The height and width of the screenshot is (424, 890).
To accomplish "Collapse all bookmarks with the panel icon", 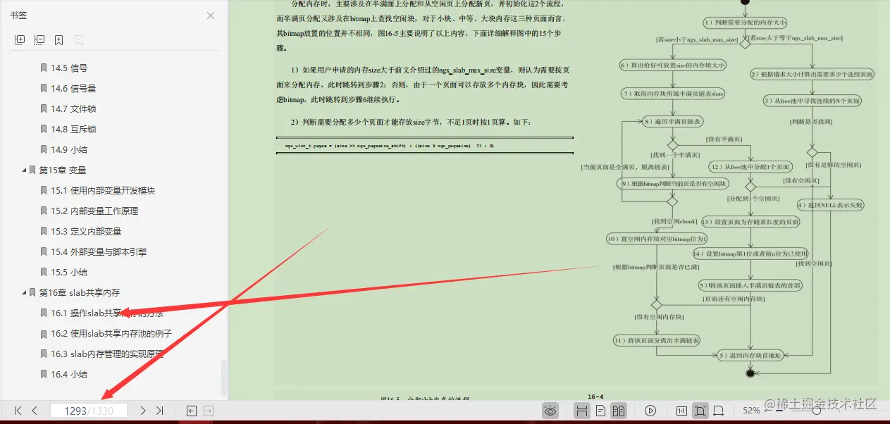I will [x=40, y=40].
